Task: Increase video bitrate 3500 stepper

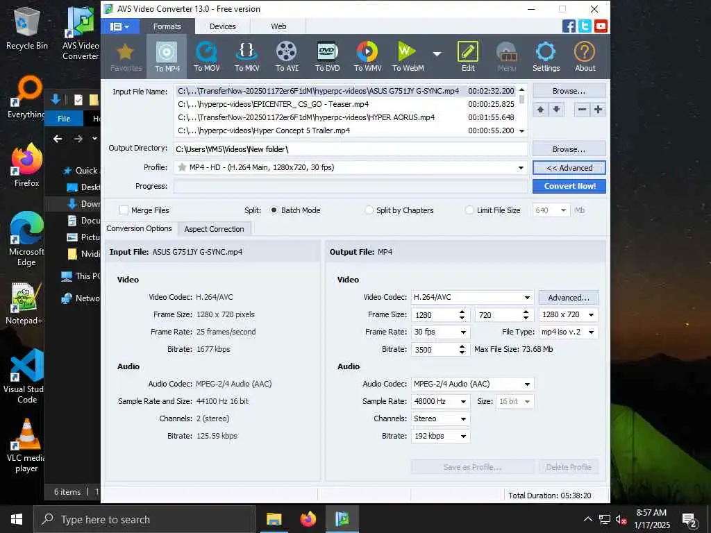Action: click(x=462, y=347)
